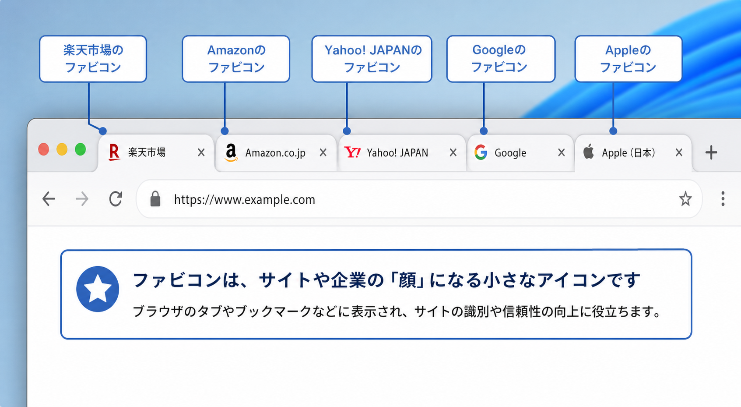Screen dimensions: 741x407
Task: Go forward with the right arrow button
Action: [x=82, y=199]
